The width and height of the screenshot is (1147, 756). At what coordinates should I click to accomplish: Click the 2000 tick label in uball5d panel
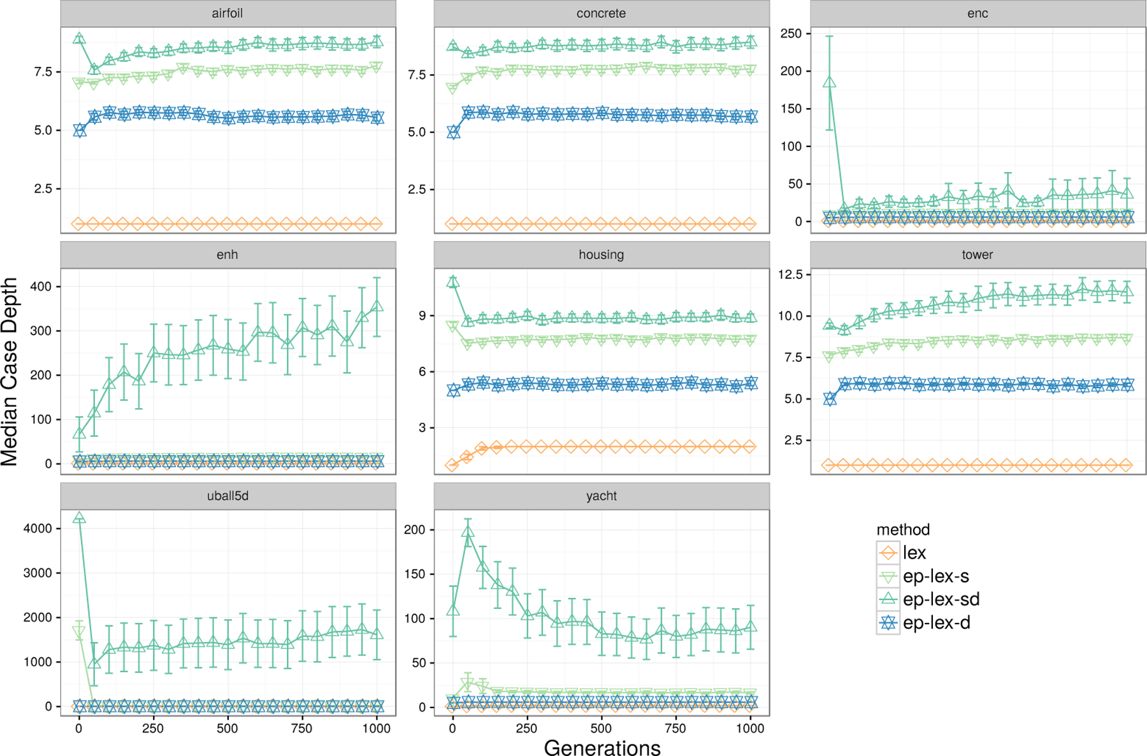[38, 618]
